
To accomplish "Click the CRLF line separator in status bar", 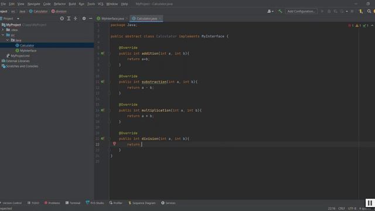I will click(x=342, y=209).
